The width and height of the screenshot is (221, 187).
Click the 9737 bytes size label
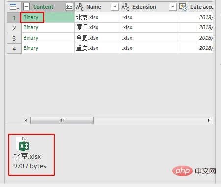coord(29,166)
